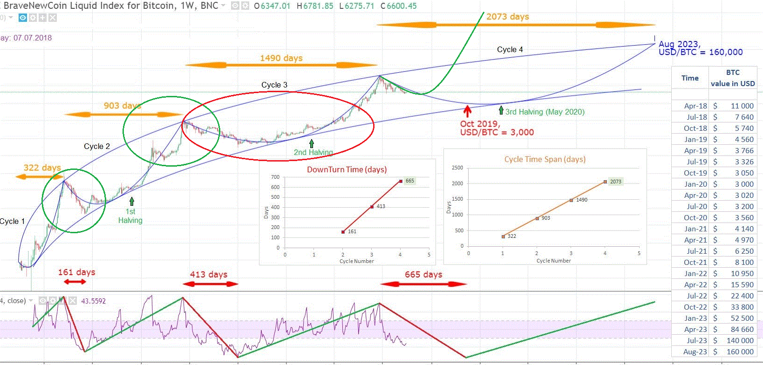The width and height of the screenshot is (763, 365).
Task: Toggle eye icon of the lower oscillator pane
Action: [x=42, y=301]
